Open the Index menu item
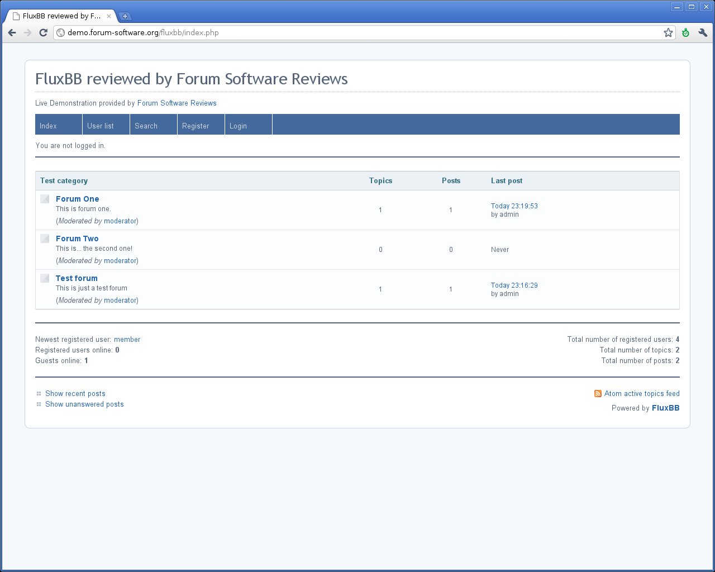The image size is (715, 572). point(59,125)
